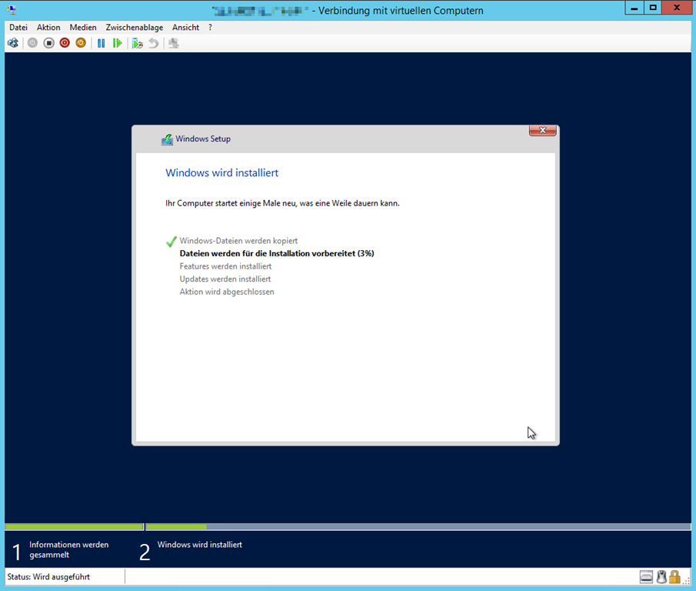The height and width of the screenshot is (591, 696).
Task: Click the mouse status icon in status bar
Action: pyautogui.click(x=661, y=576)
